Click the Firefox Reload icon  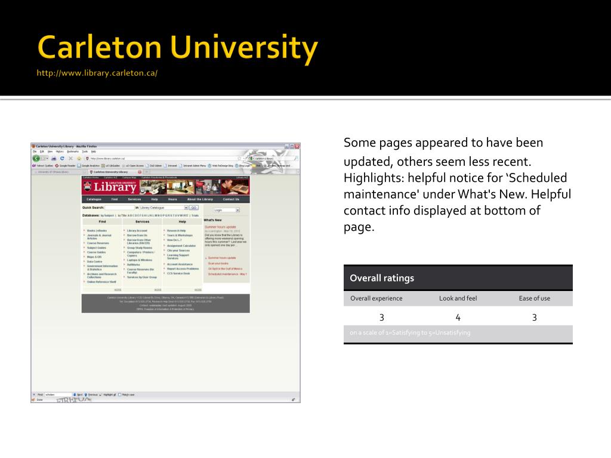click(x=62, y=159)
